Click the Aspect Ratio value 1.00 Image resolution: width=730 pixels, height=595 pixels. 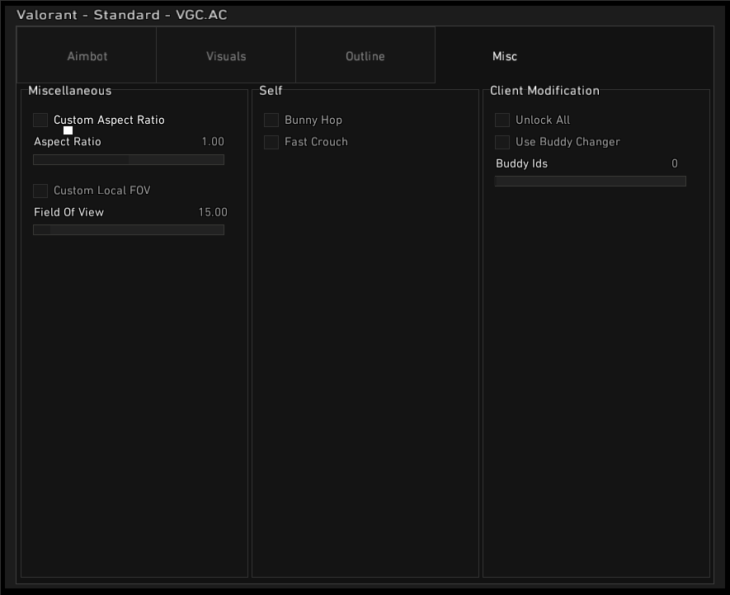[x=213, y=141]
